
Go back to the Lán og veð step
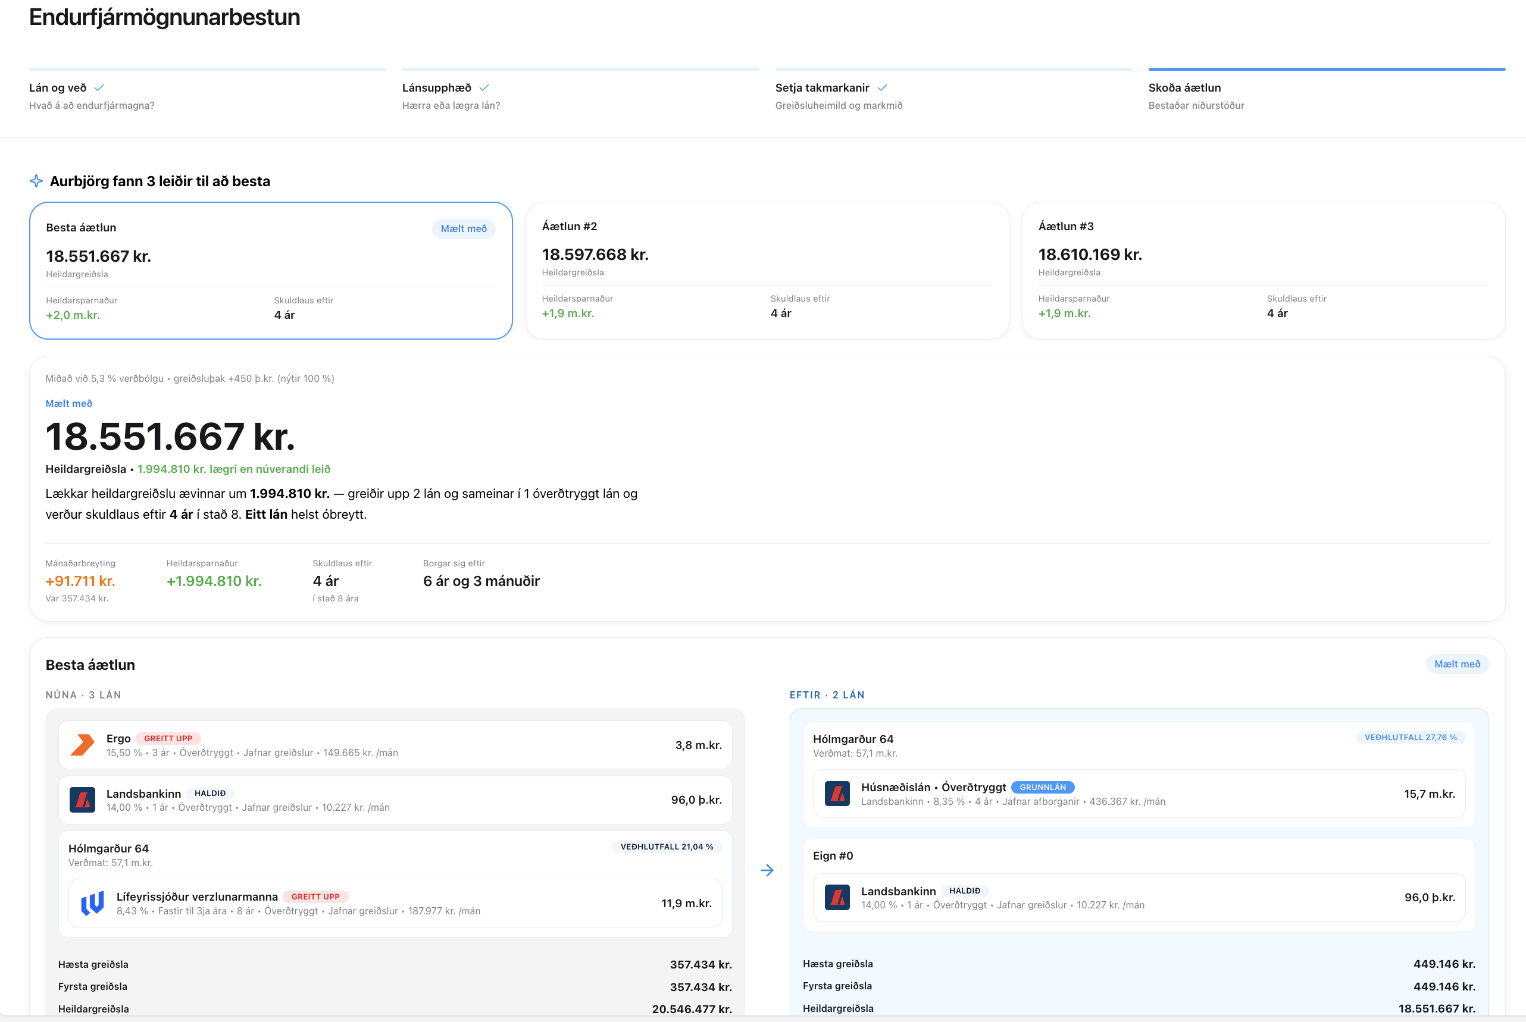pyautogui.click(x=207, y=90)
